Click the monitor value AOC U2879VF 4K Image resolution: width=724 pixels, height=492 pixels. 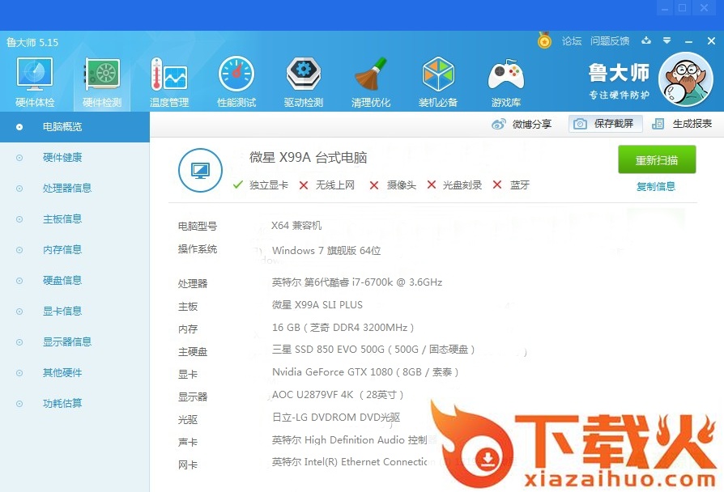[x=338, y=395]
